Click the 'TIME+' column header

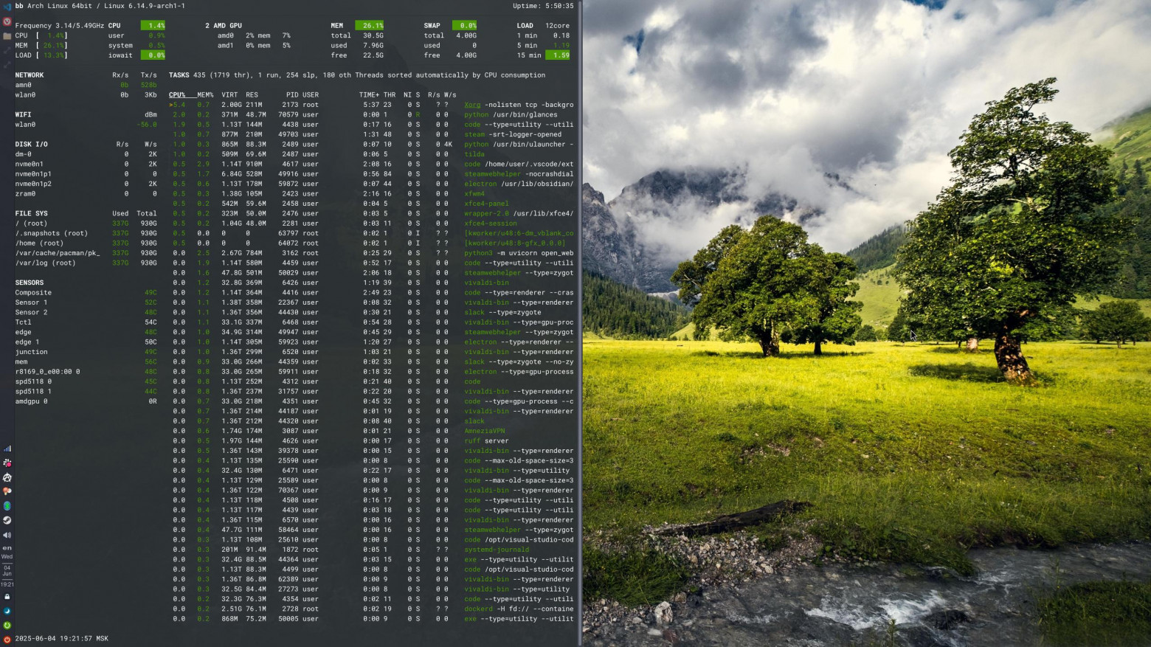point(370,95)
